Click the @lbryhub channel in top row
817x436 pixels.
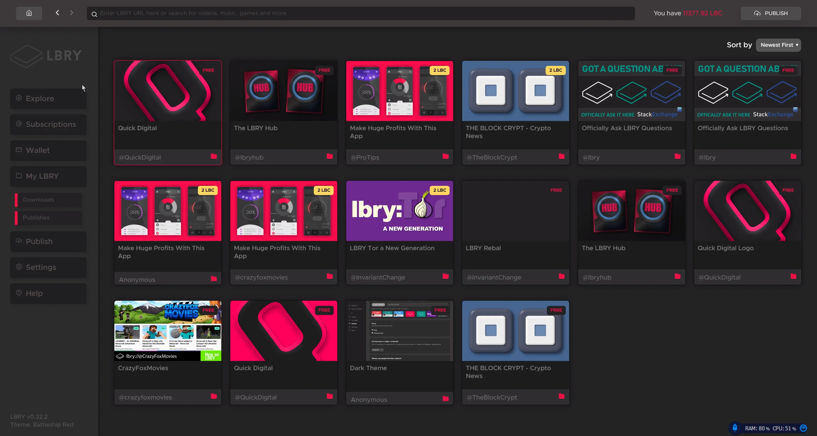pos(249,157)
